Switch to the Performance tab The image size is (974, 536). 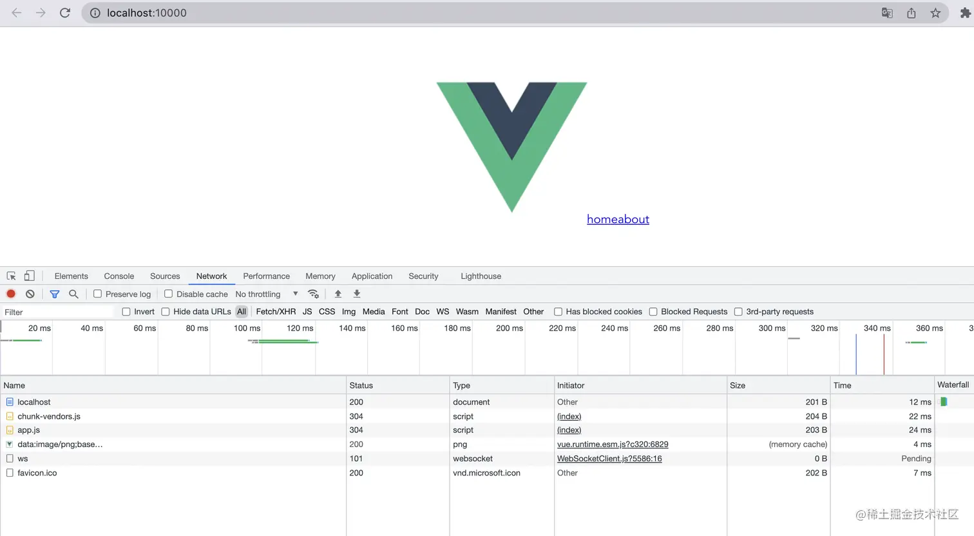pos(267,276)
